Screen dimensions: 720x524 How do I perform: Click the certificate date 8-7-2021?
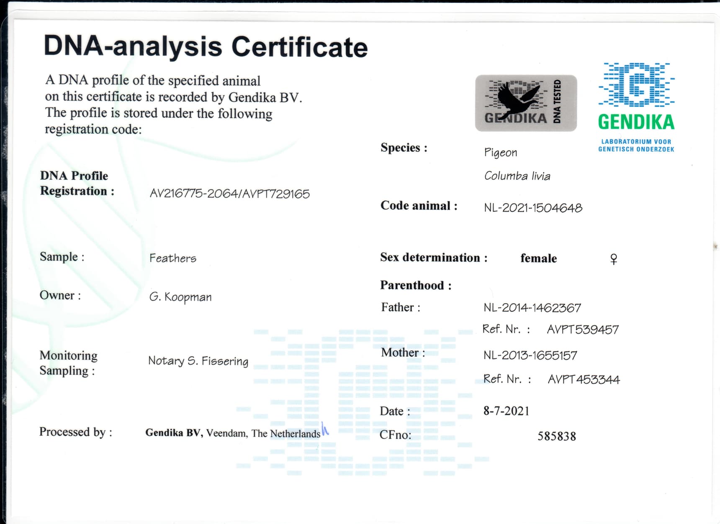point(506,411)
